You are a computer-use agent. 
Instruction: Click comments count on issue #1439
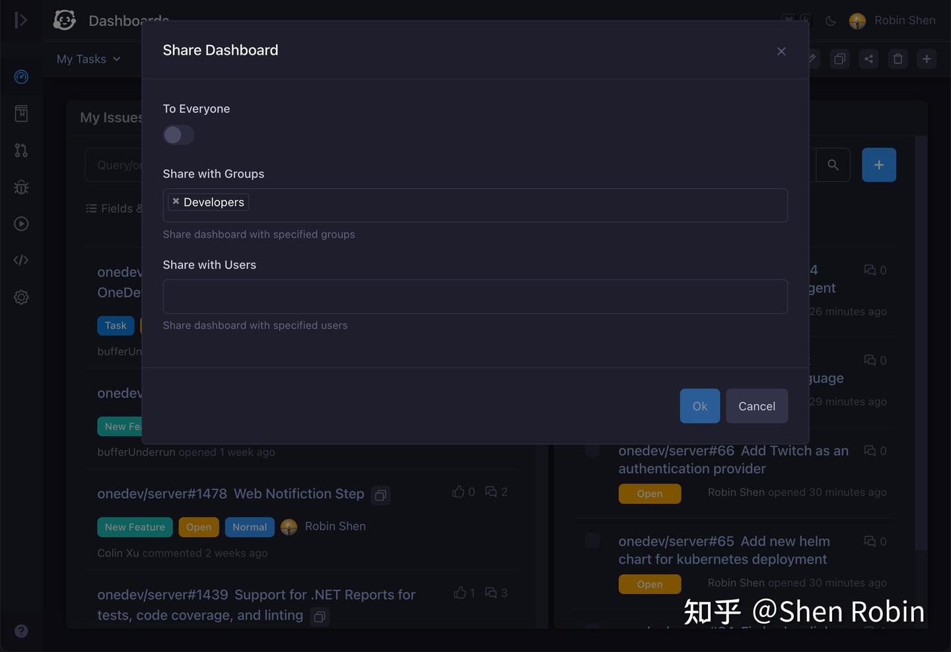[496, 593]
